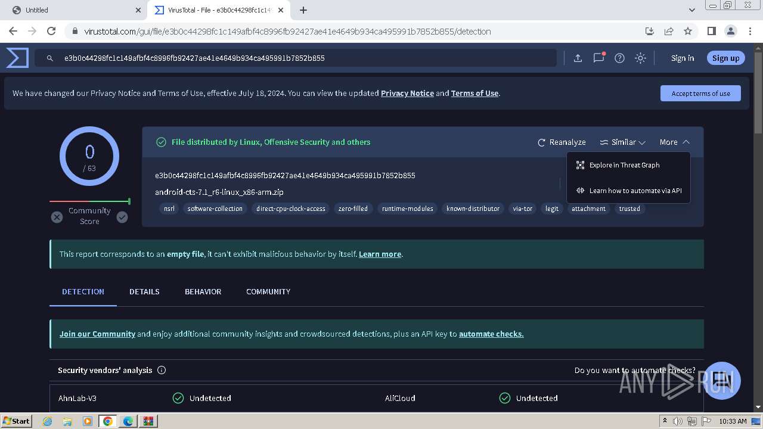Click the nsrl tag
This screenshot has width=763, height=429.
click(169, 209)
